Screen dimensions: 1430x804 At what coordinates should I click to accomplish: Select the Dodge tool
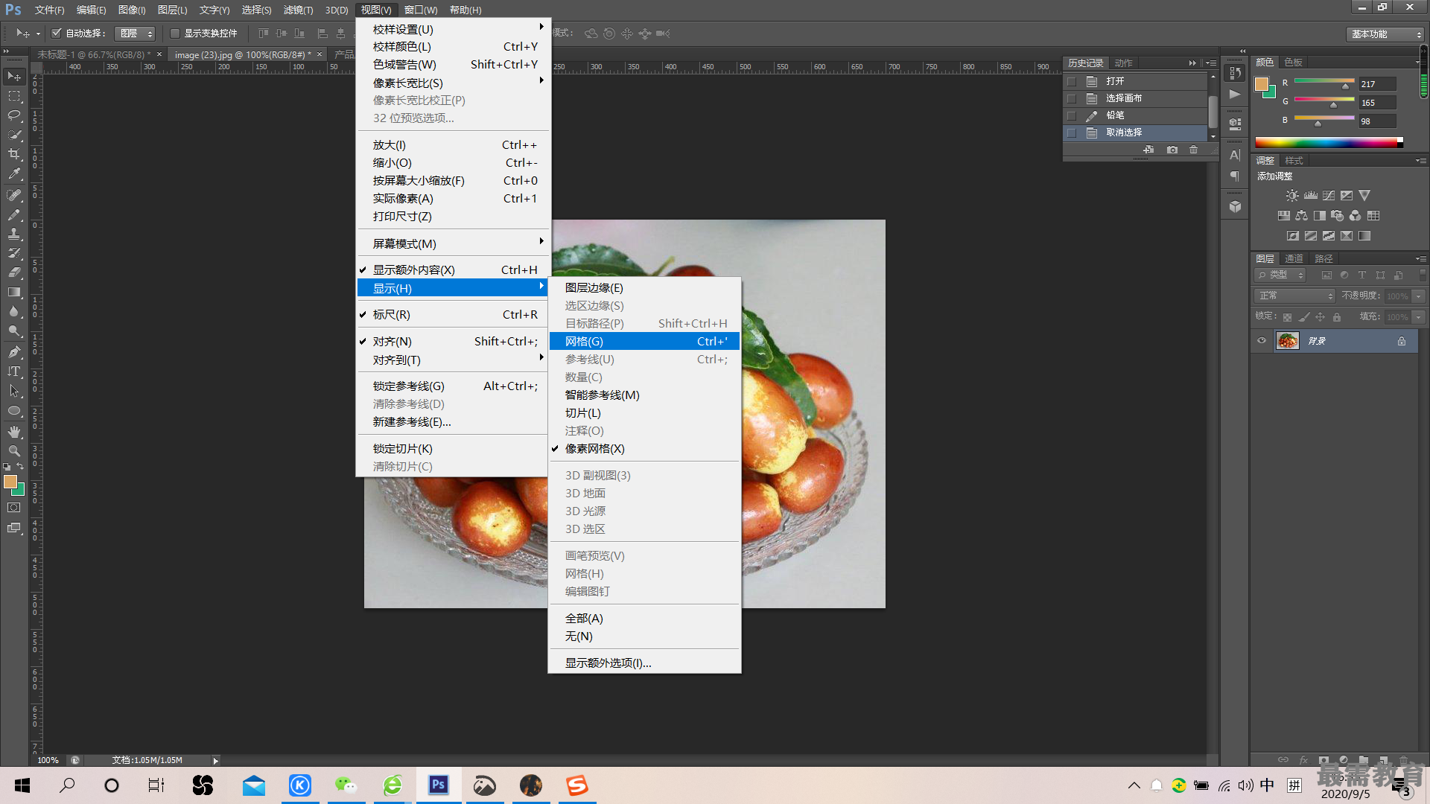[x=14, y=331]
